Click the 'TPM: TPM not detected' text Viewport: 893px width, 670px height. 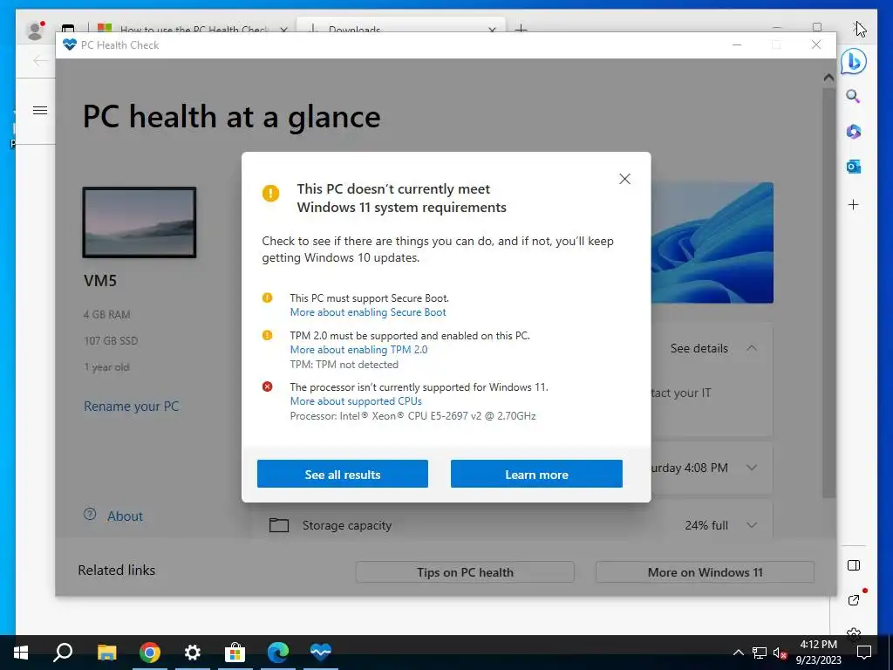pyautogui.click(x=344, y=365)
